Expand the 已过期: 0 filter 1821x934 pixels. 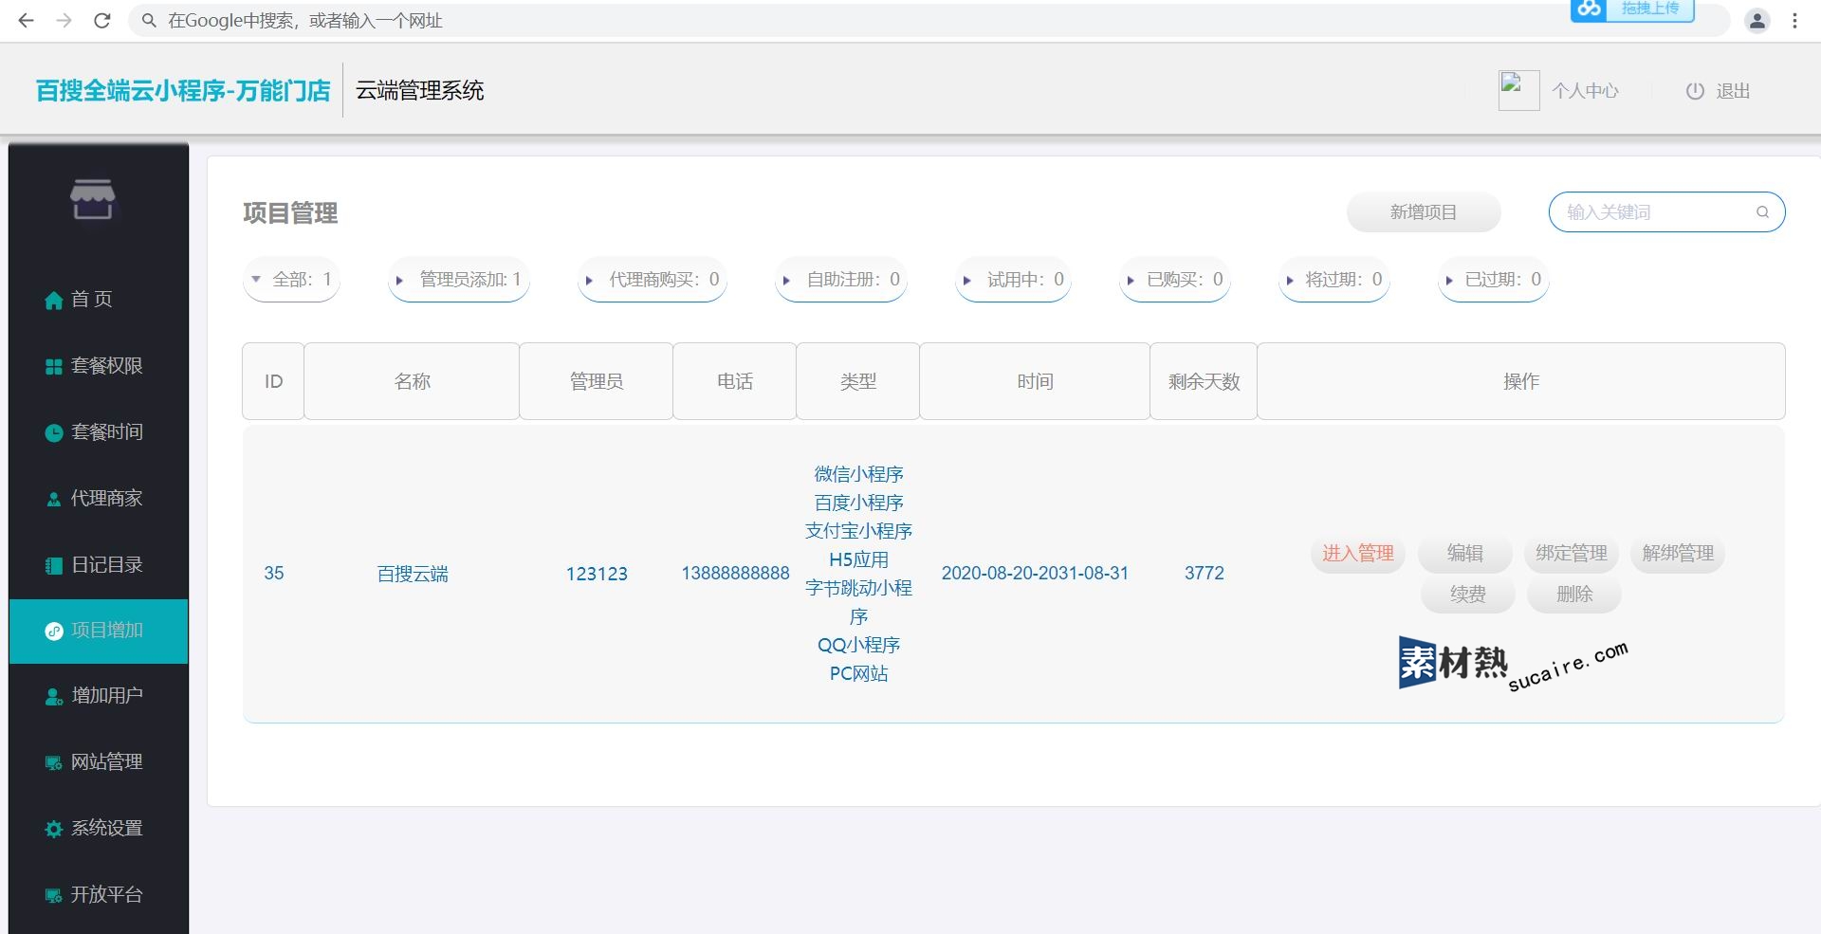pyautogui.click(x=1494, y=280)
